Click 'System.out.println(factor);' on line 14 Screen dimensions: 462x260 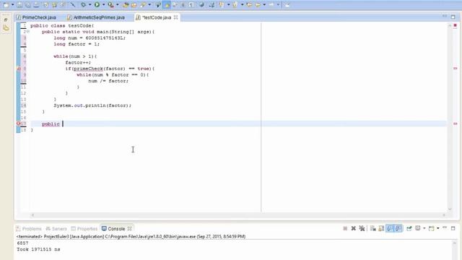(92, 105)
